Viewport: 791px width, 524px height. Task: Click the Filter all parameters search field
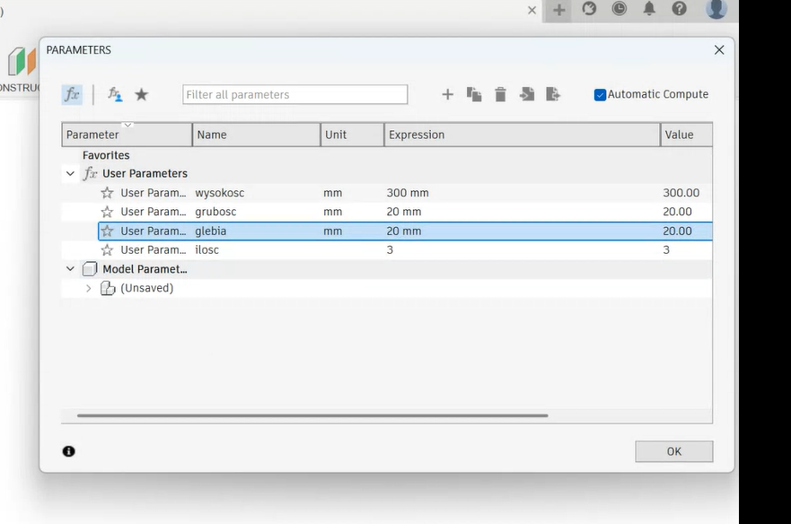coord(294,94)
